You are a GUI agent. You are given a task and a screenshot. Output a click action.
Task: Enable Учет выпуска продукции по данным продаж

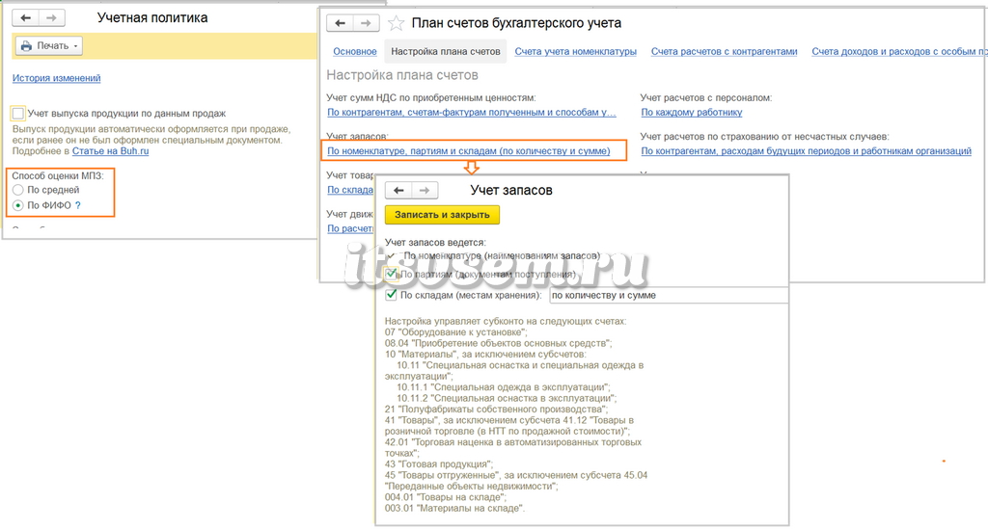tap(18, 114)
